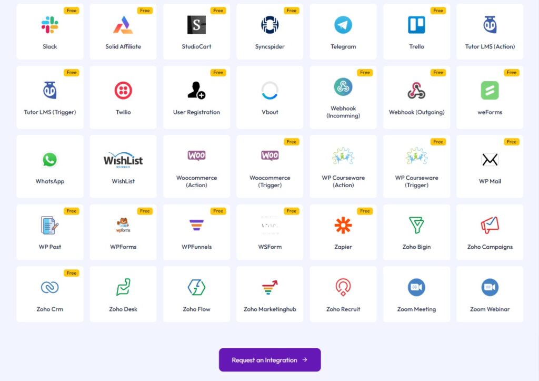Click the Slack logo icon
The image size is (539, 381).
click(50, 25)
